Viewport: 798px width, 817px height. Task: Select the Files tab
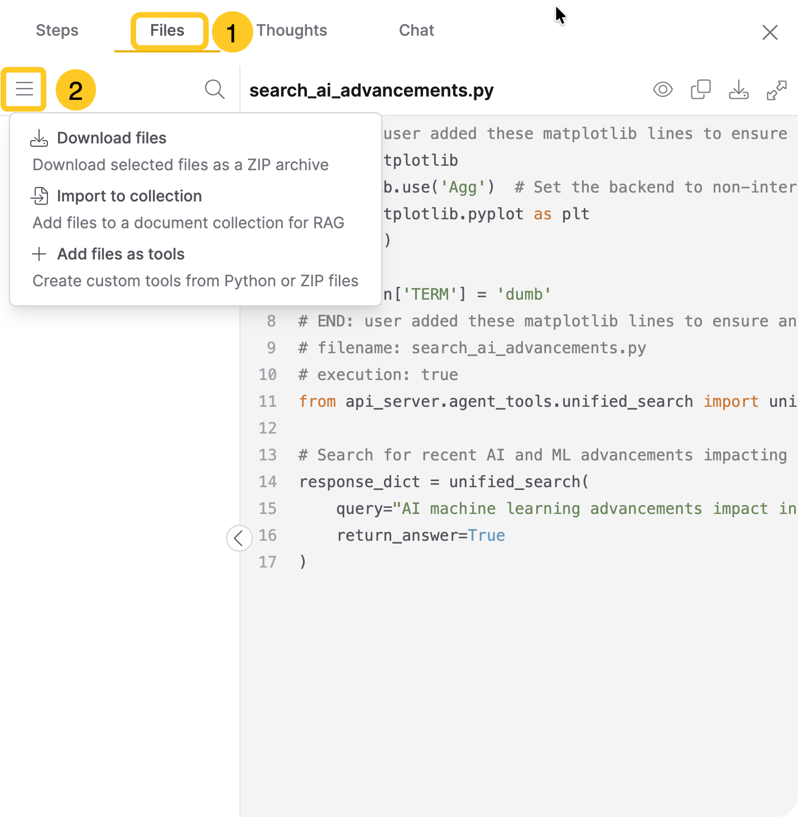(167, 31)
